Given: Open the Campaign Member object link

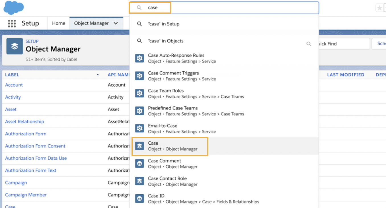Looking at the screenshot, I should pyautogui.click(x=26, y=195).
